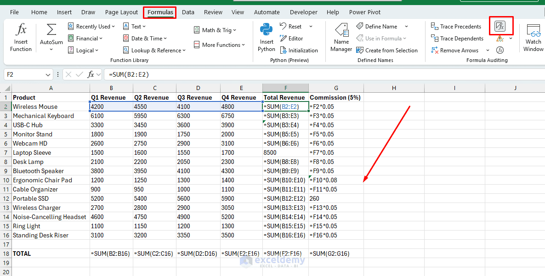Screen dimensions: 545x276
Task: Select the Noise-Cancelling Headset cell
Action: pyautogui.click(x=51, y=217)
